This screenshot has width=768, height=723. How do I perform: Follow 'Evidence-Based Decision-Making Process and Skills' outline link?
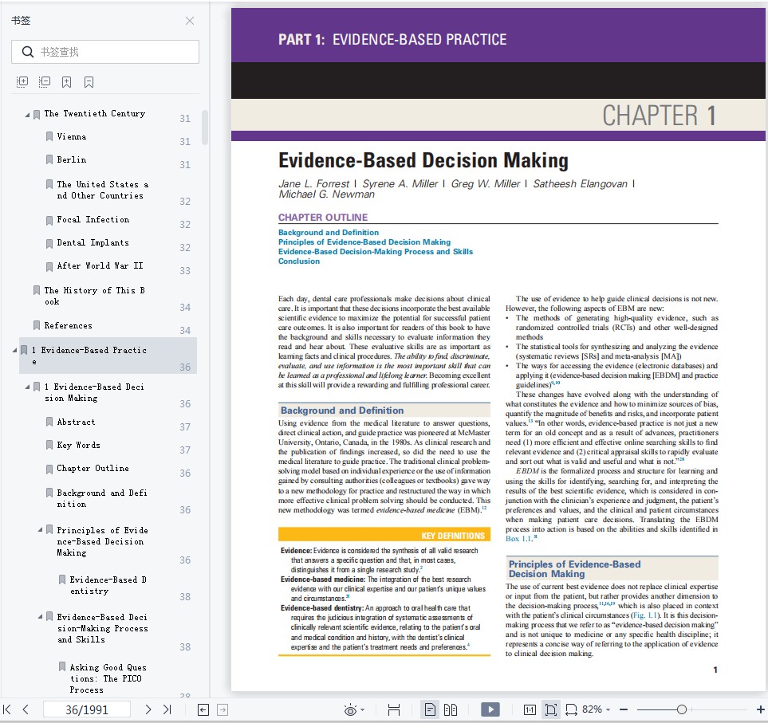click(x=376, y=252)
